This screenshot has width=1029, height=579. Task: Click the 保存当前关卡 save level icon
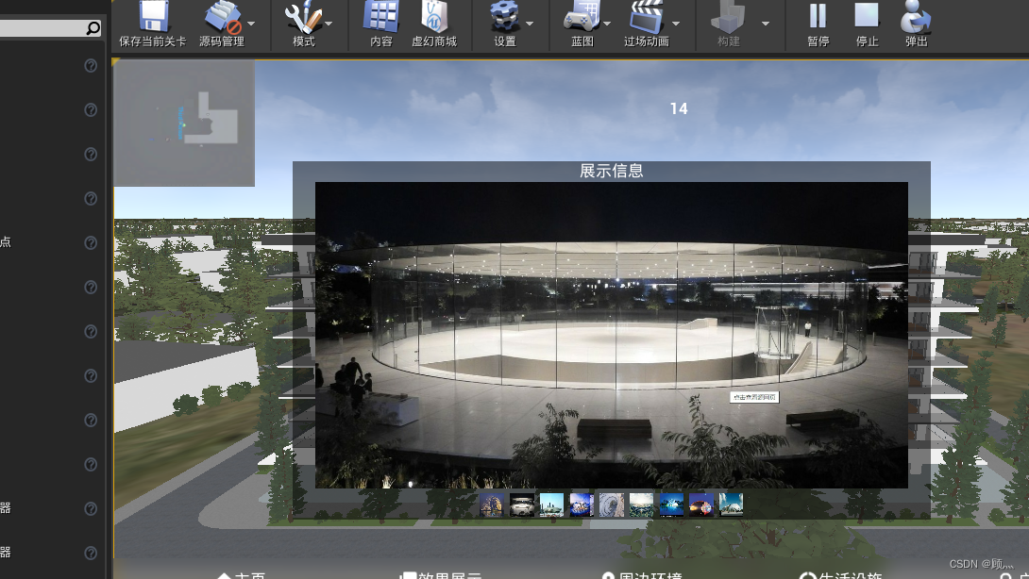pyautogui.click(x=153, y=17)
